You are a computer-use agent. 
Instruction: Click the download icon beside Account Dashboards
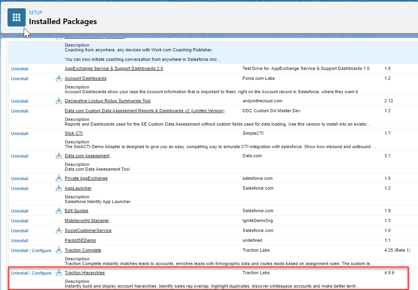58,78
